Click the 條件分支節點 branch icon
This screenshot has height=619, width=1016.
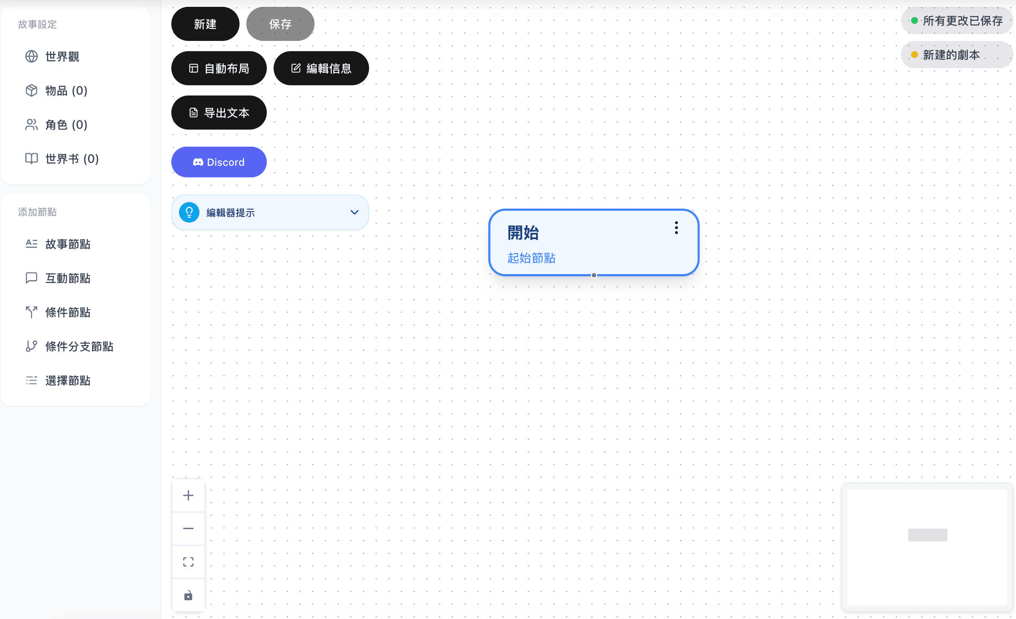click(32, 346)
